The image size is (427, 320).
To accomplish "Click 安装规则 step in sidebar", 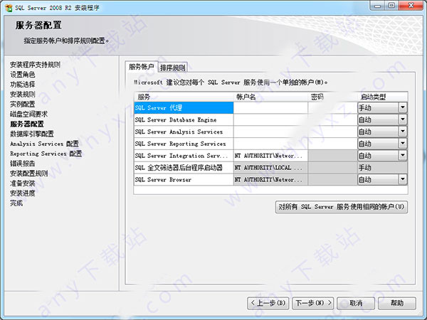I will point(23,95).
